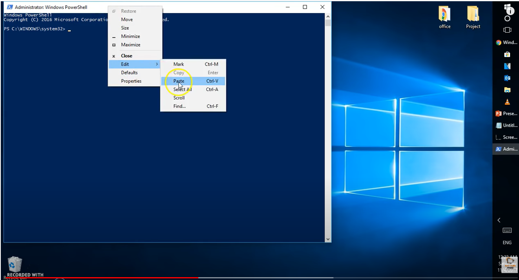
Task: Switch to Chrome in the taskbar
Action: [506, 42]
